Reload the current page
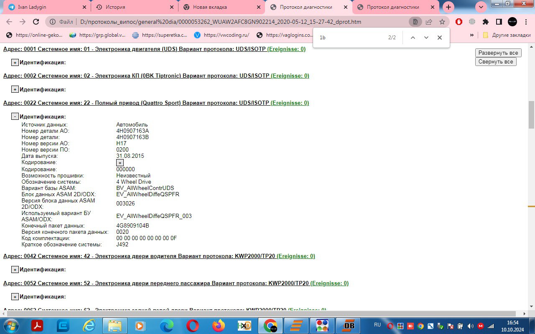Viewport: 535px width, 334px height. [x=36, y=22]
